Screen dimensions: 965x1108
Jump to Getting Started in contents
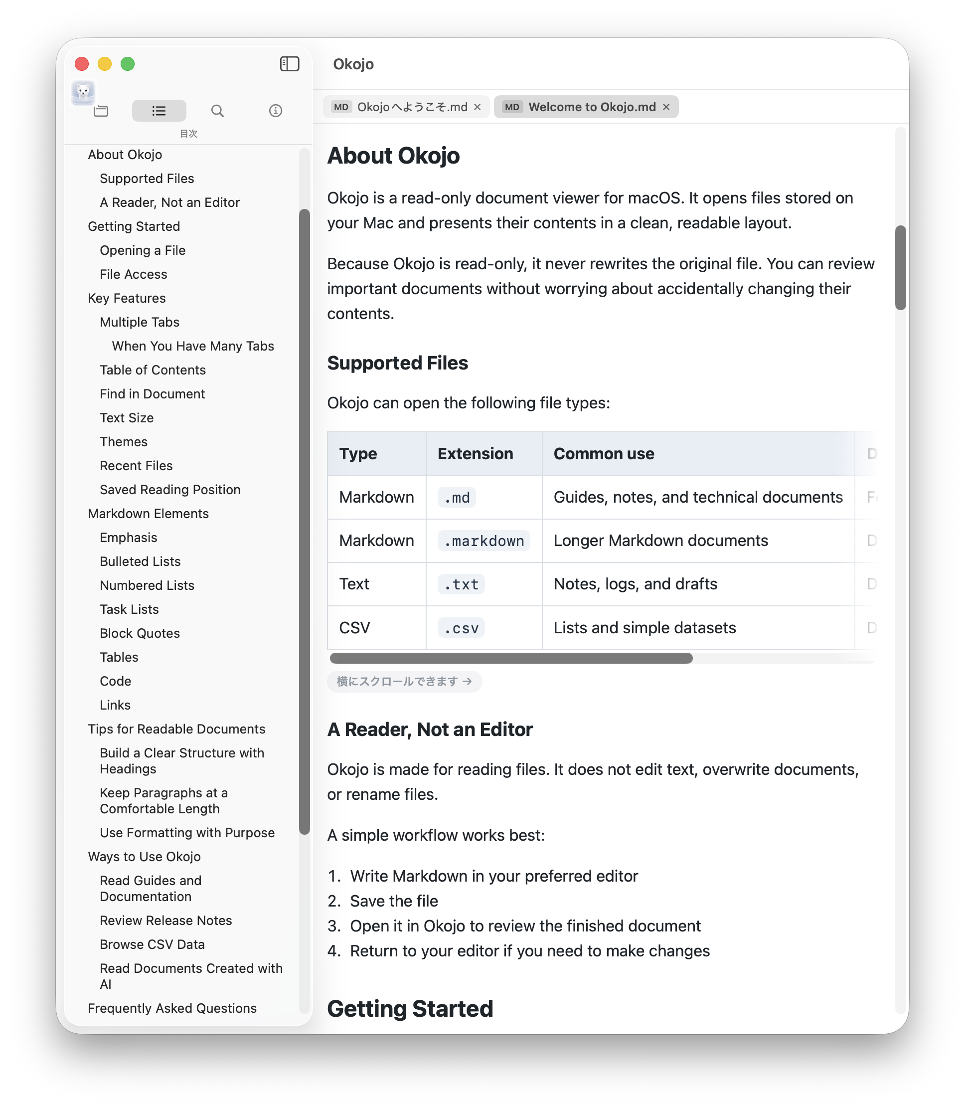(134, 226)
